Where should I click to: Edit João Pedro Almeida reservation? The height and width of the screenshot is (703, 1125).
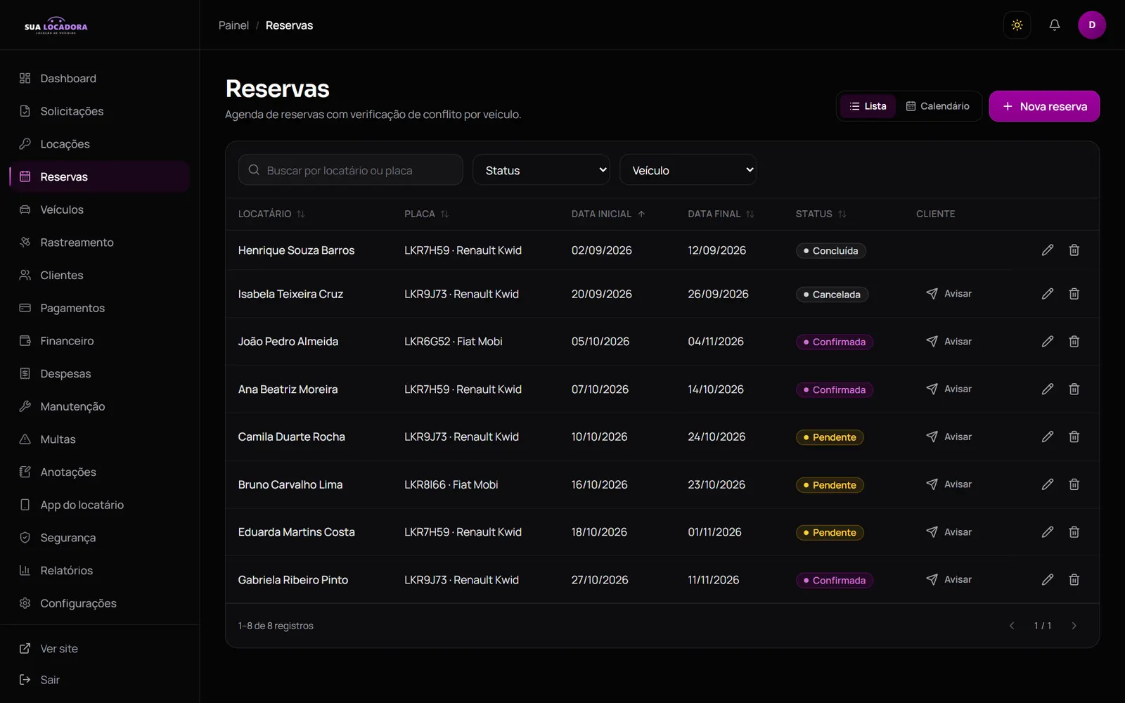pos(1048,342)
